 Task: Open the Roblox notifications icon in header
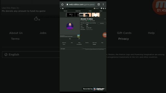(101, 9)
